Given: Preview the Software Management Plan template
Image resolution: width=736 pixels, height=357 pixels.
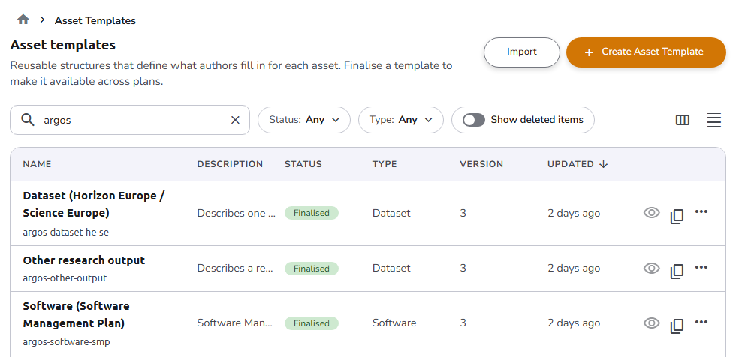Looking at the screenshot, I should 652,322.
